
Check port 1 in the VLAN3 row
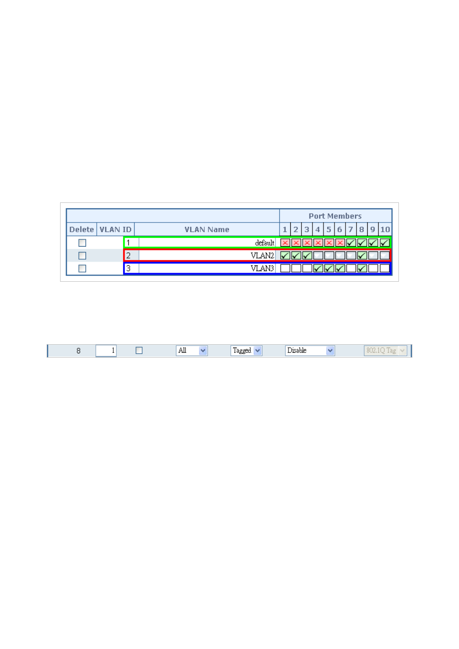tap(285, 268)
